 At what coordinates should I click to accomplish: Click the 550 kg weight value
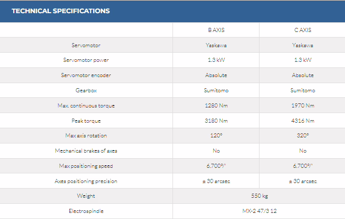(259, 196)
